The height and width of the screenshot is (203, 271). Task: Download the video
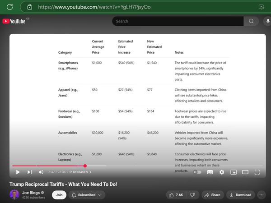pos(241,195)
